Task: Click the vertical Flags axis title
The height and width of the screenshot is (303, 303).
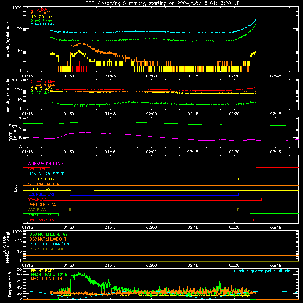Action: tap(16, 189)
